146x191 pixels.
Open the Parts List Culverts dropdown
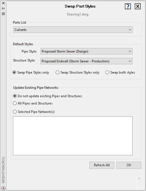pyautogui.click(x=73, y=30)
